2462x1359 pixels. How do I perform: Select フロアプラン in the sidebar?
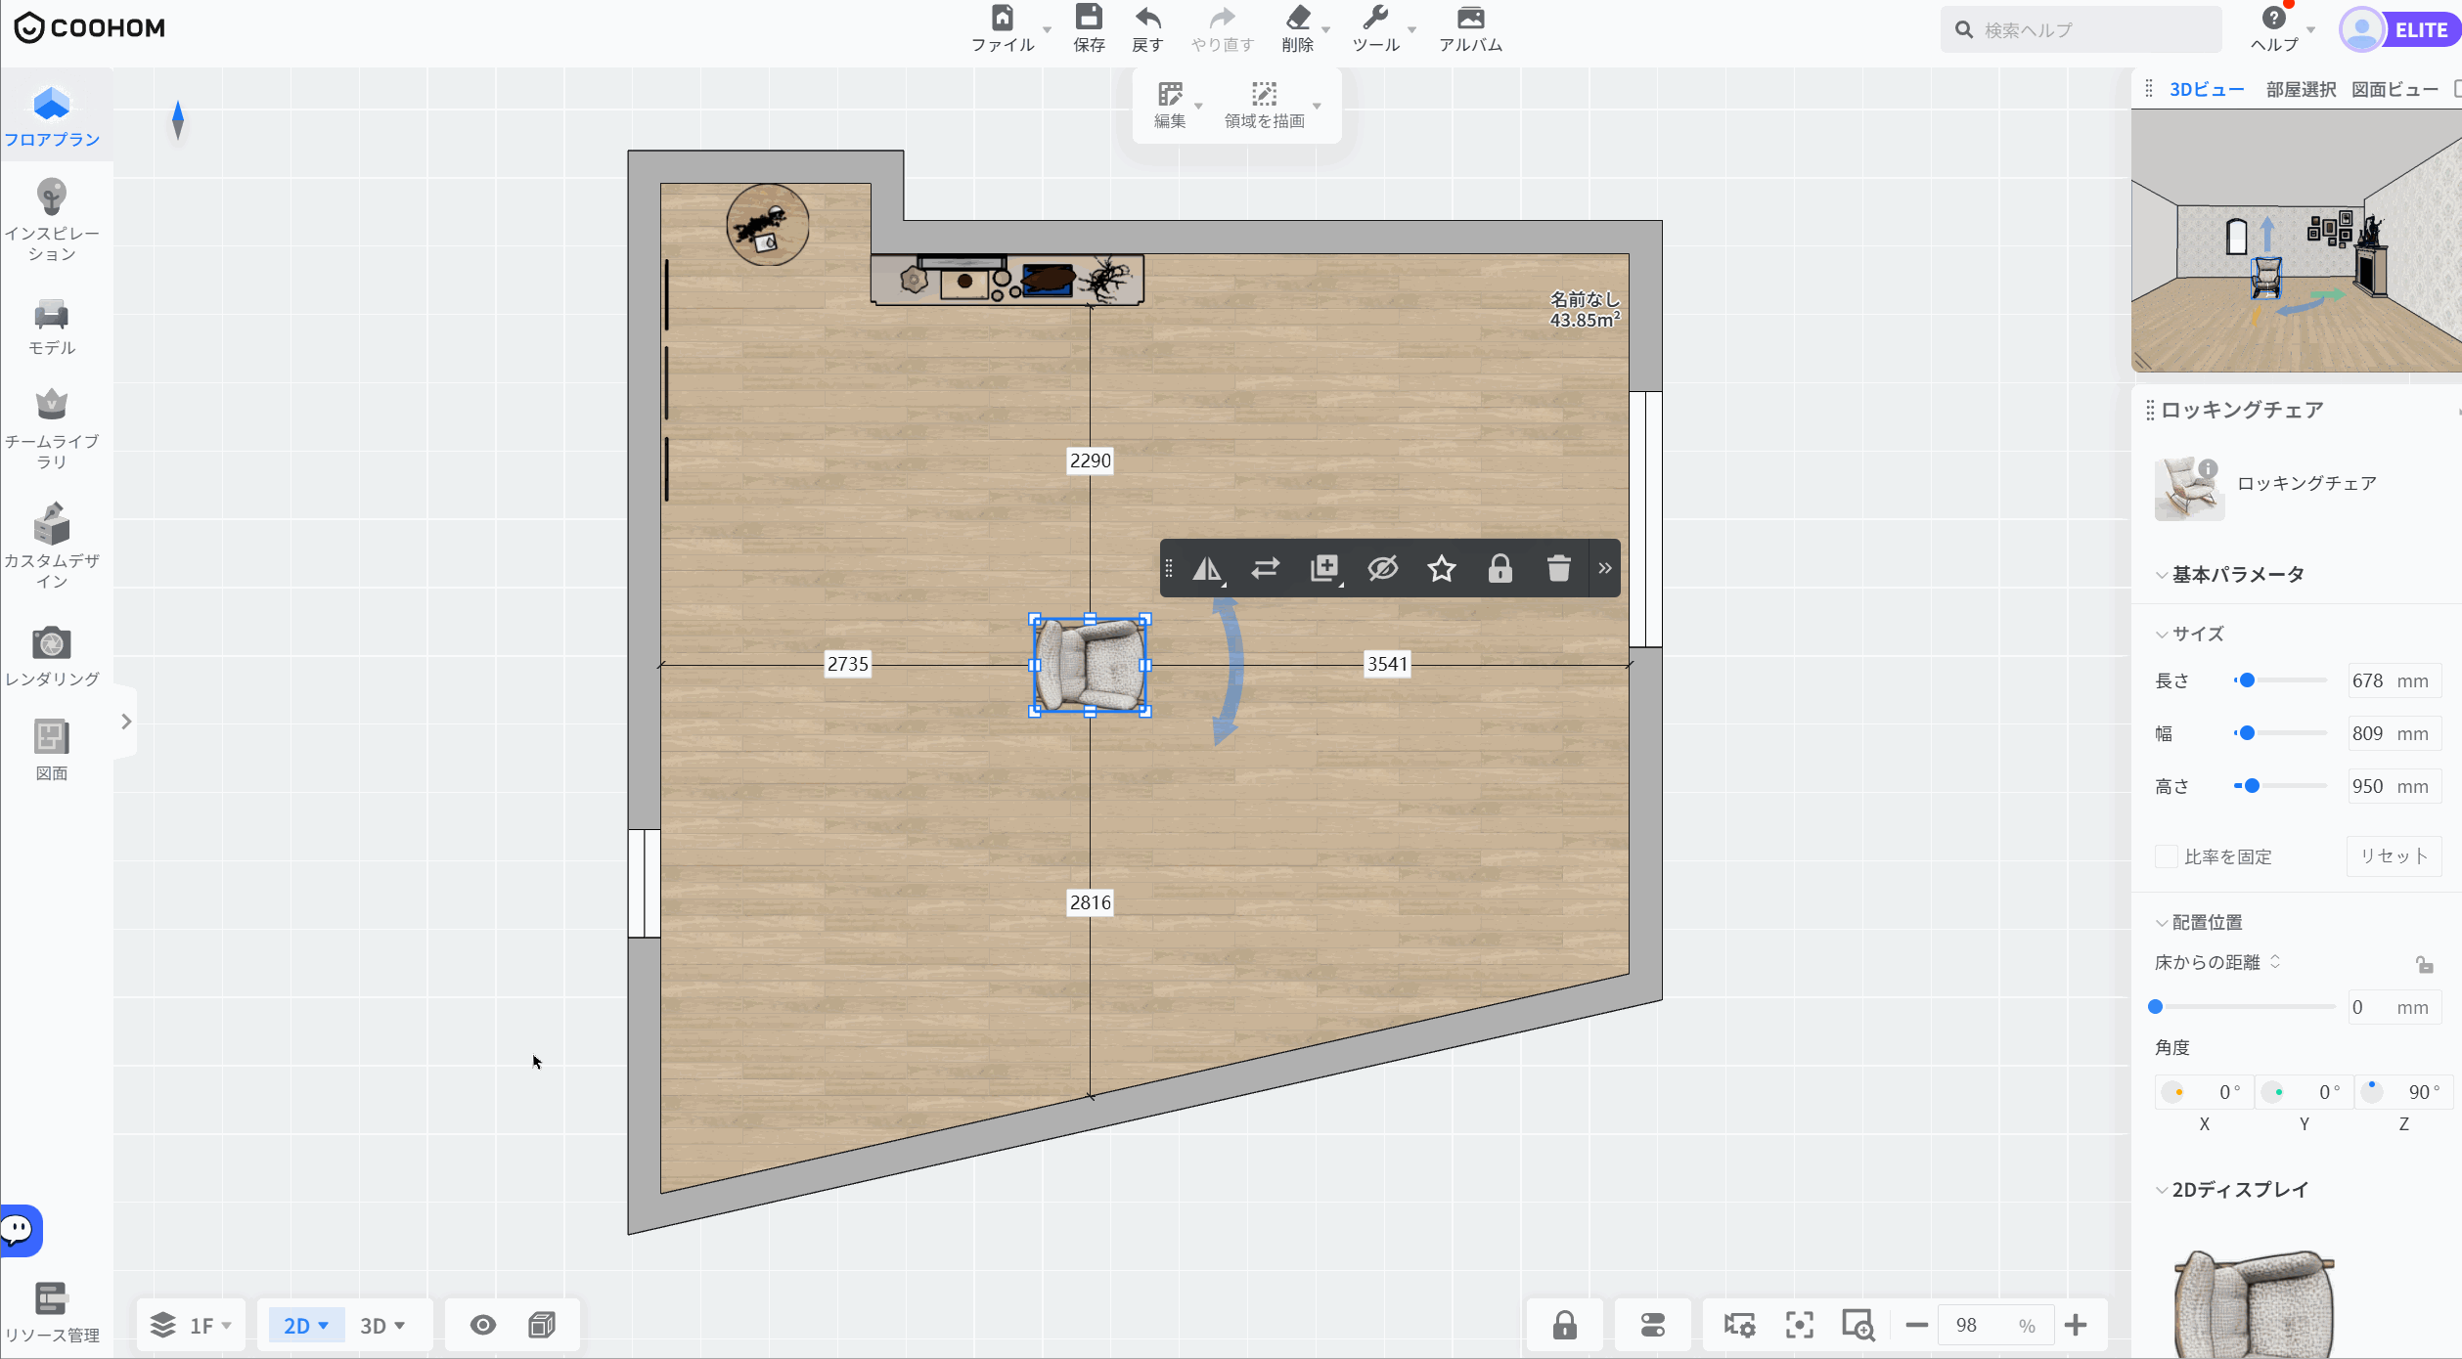52,117
